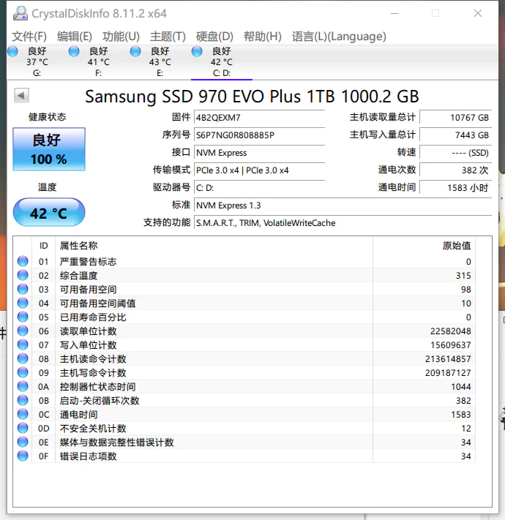Click the rotation rate value ---- (SSD)
Image resolution: width=505 pixels, height=520 pixels.
[x=455, y=153]
